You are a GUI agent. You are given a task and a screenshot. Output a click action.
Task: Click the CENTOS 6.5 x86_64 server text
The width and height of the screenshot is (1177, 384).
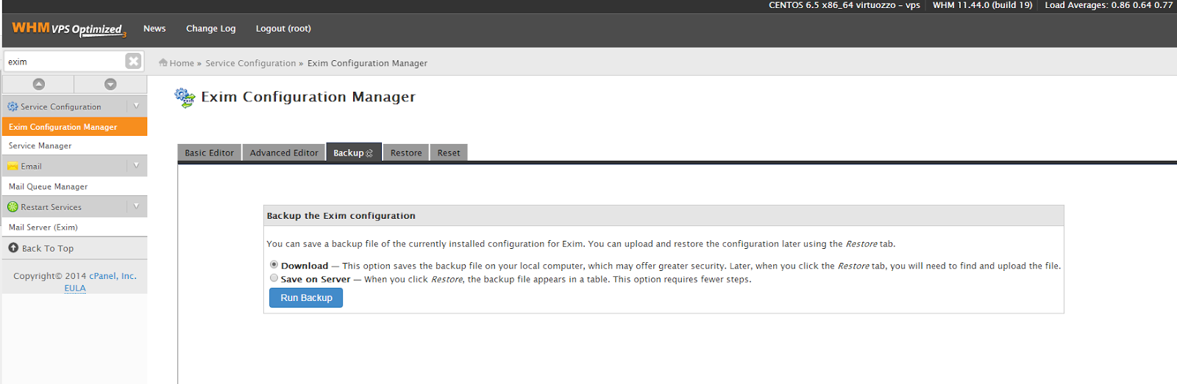pos(844,5)
